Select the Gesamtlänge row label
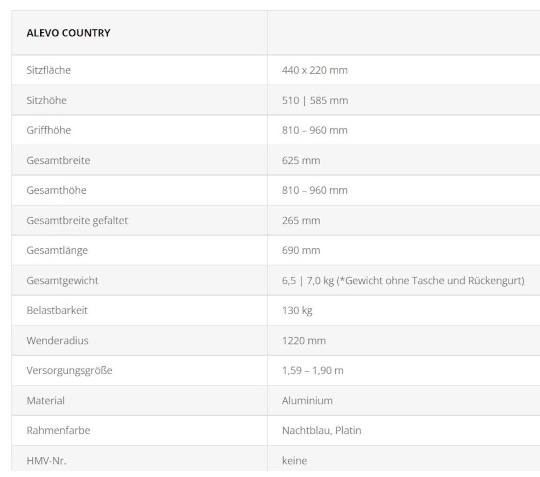This screenshot has width=540, height=477. coord(57,251)
